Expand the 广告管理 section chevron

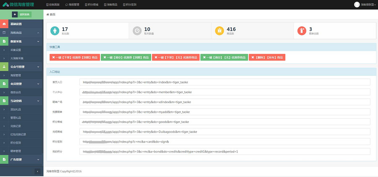[38, 159]
